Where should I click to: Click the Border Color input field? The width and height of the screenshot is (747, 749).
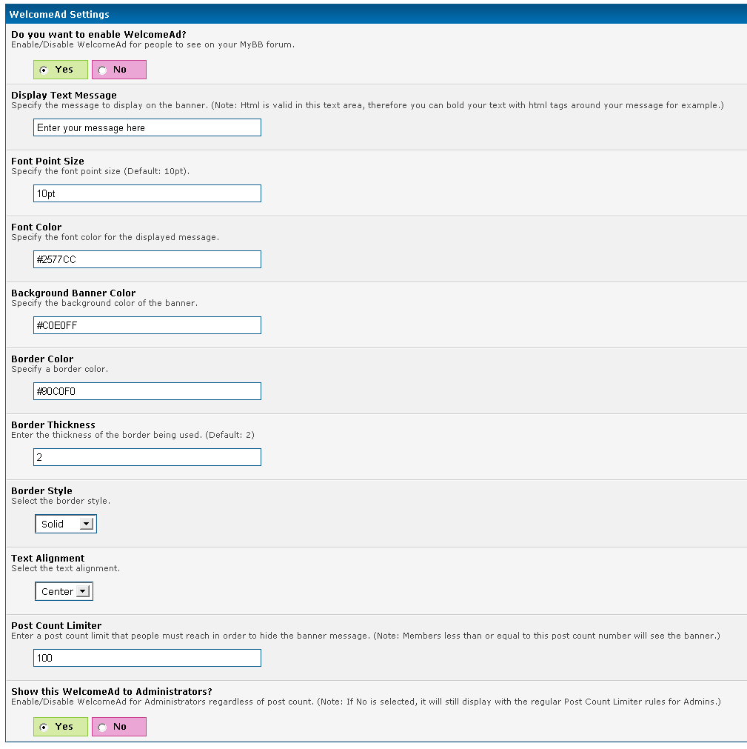point(147,392)
